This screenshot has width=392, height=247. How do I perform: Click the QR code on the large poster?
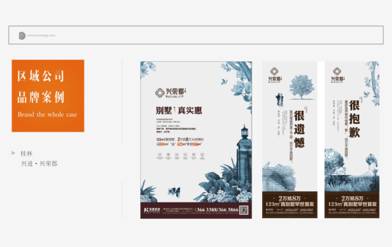coord(243,210)
